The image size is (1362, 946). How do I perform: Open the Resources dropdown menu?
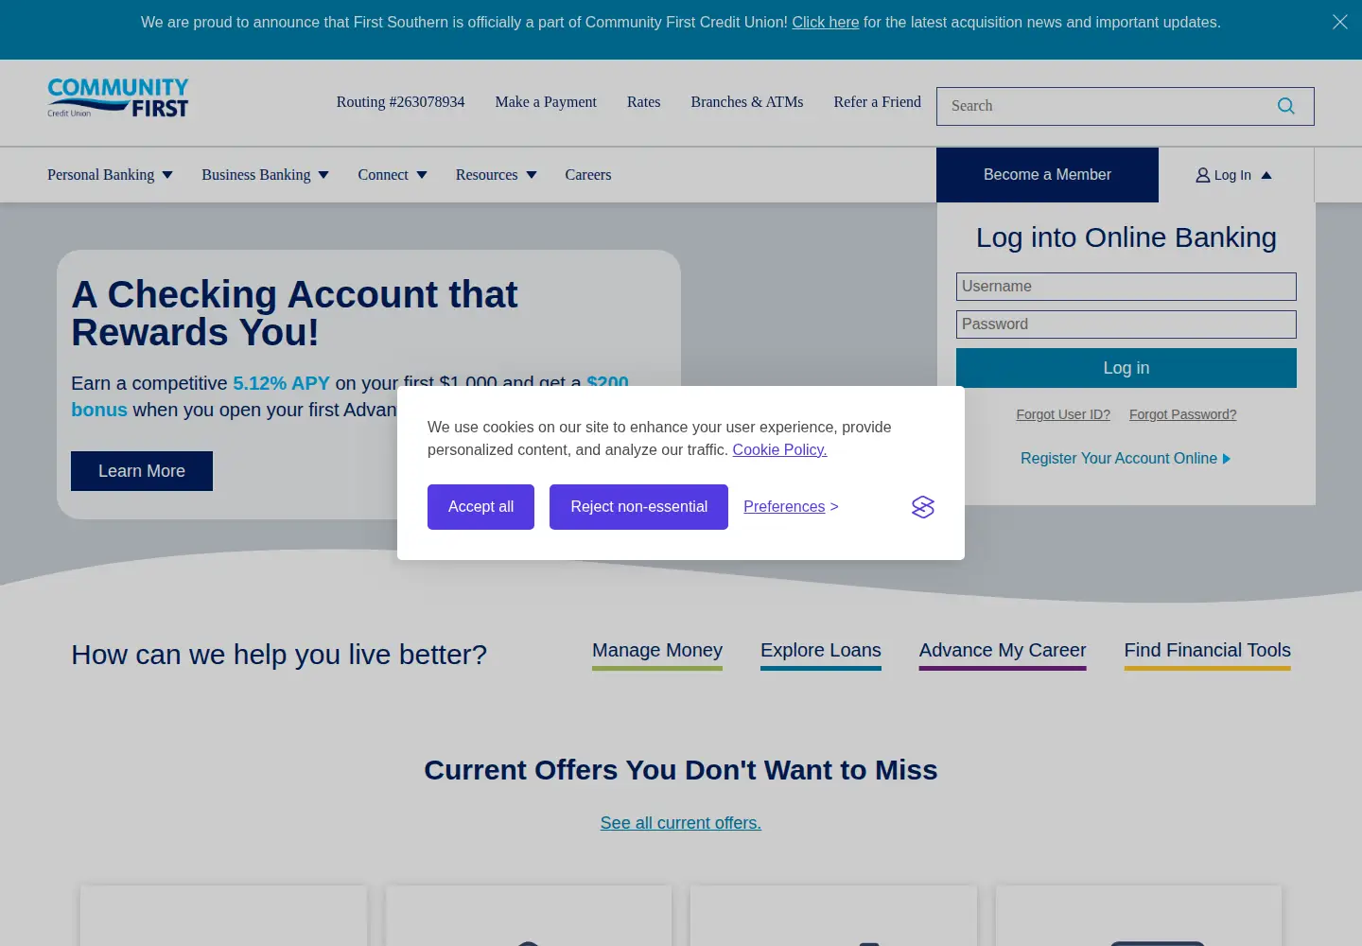coord(496,175)
